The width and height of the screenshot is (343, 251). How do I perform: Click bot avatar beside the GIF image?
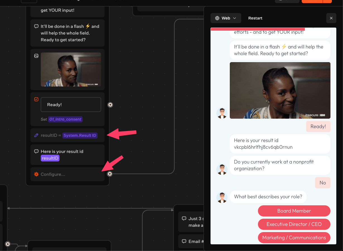pos(222,113)
